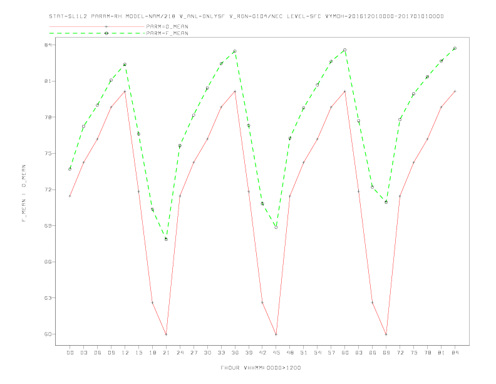Click the x-axis tick label 57

coord(331,353)
